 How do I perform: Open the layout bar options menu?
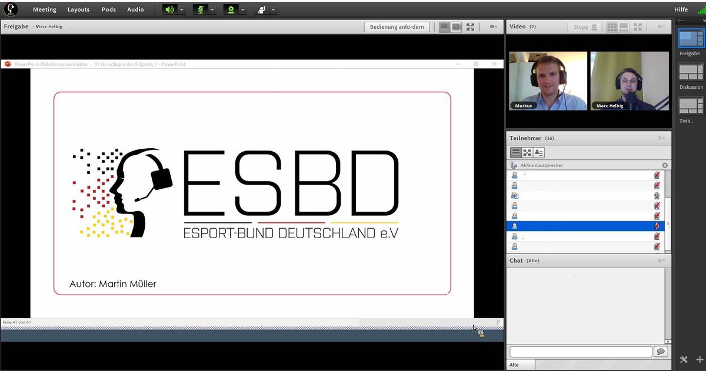click(x=681, y=20)
